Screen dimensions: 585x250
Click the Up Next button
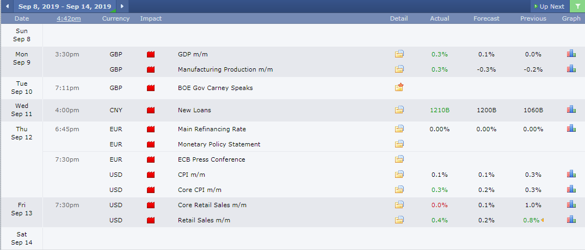click(x=550, y=7)
